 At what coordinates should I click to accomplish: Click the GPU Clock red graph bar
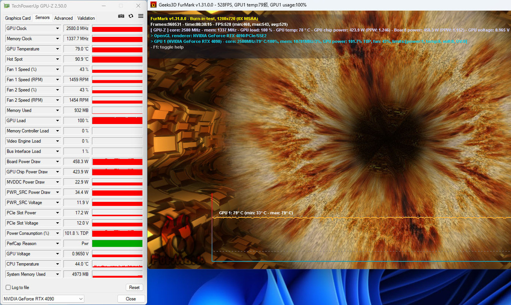point(117,28)
